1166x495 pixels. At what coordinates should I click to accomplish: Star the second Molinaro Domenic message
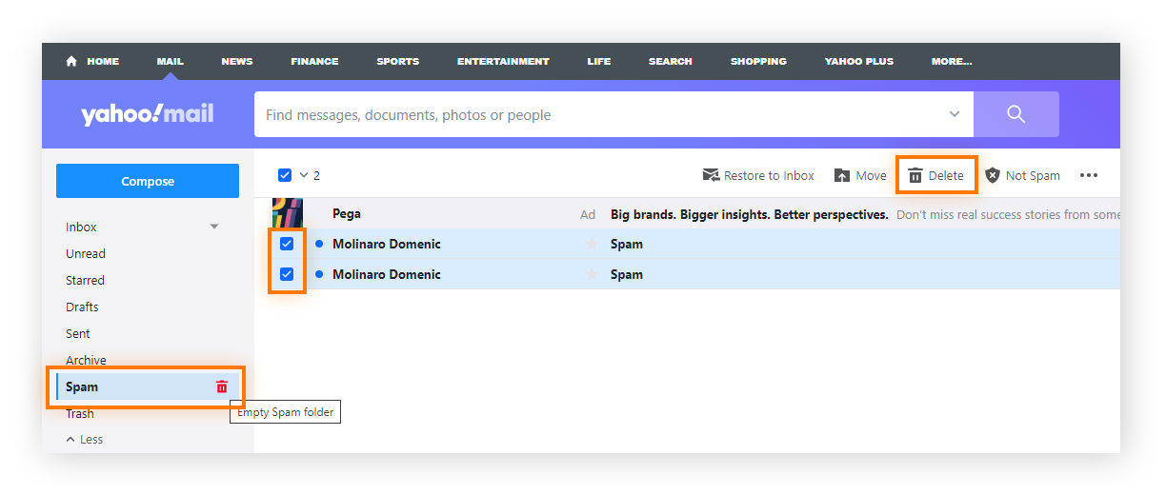pyautogui.click(x=592, y=274)
